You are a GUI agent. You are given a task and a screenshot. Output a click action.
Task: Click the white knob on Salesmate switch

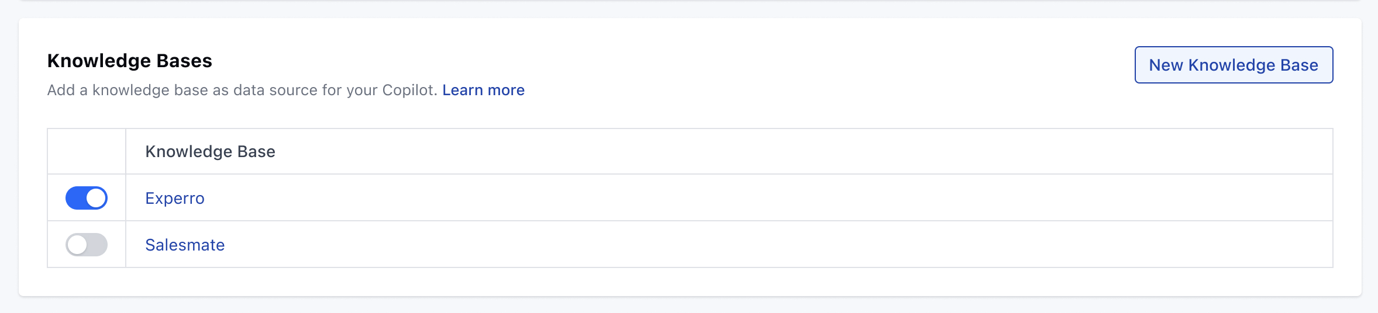pyautogui.click(x=77, y=245)
